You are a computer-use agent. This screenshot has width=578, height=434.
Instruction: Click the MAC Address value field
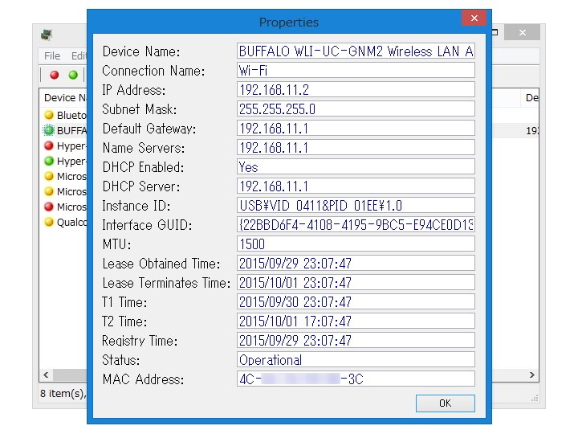click(x=356, y=379)
